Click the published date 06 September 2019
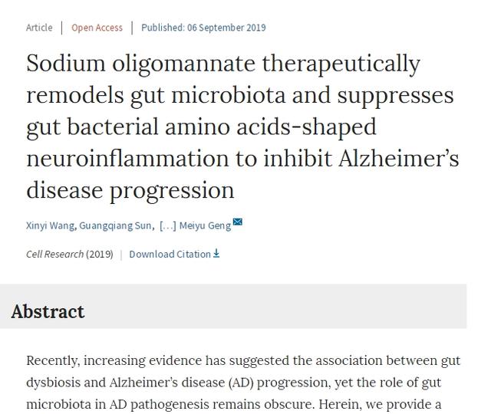 tap(226, 28)
